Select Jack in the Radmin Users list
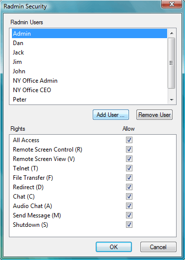The image size is (185, 260). [89, 52]
